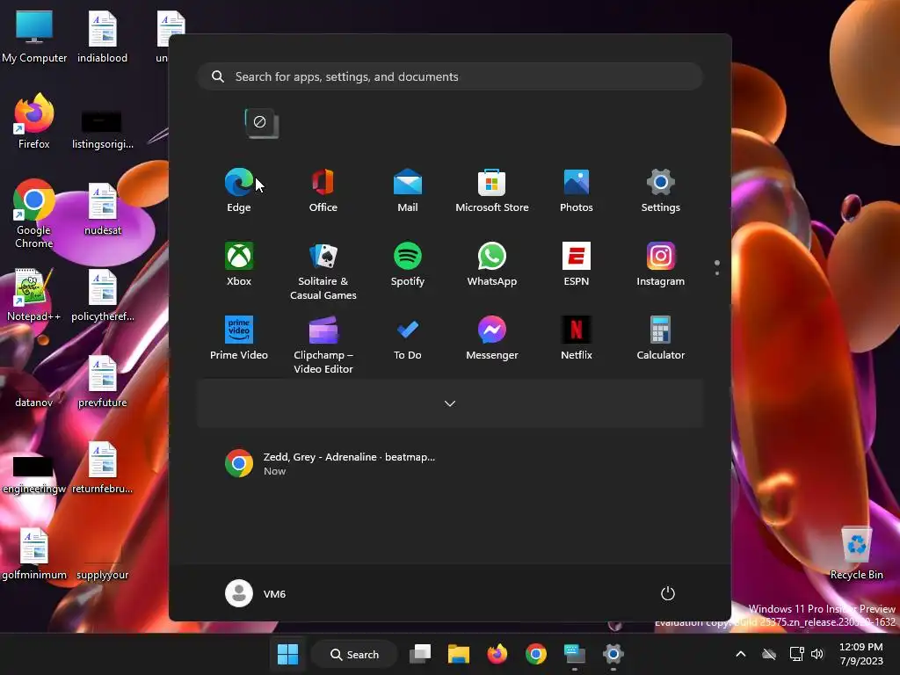
Task: Select the golfminimum desktop file
Action: [34, 554]
